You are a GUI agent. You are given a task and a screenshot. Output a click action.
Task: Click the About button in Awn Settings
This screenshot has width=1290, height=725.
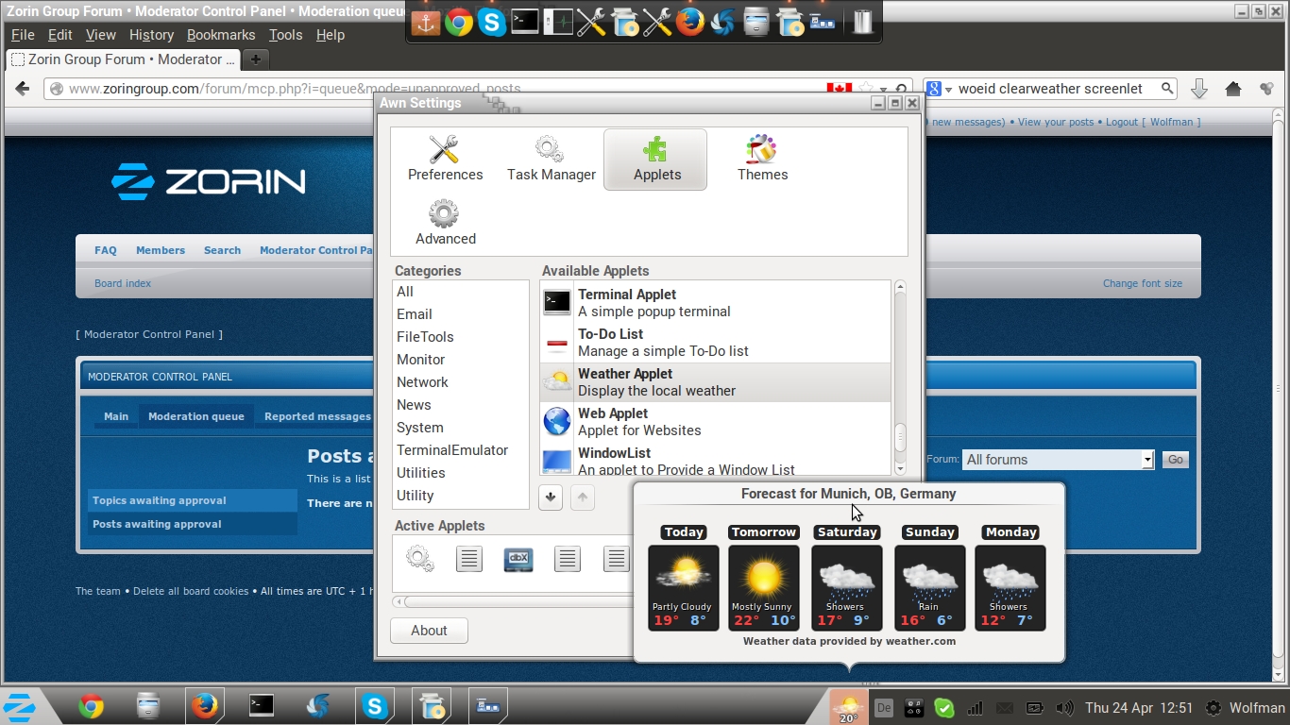pos(429,631)
